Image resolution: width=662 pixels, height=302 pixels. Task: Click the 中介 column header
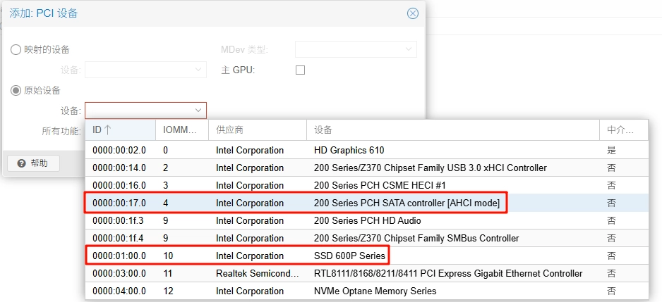[x=620, y=130]
